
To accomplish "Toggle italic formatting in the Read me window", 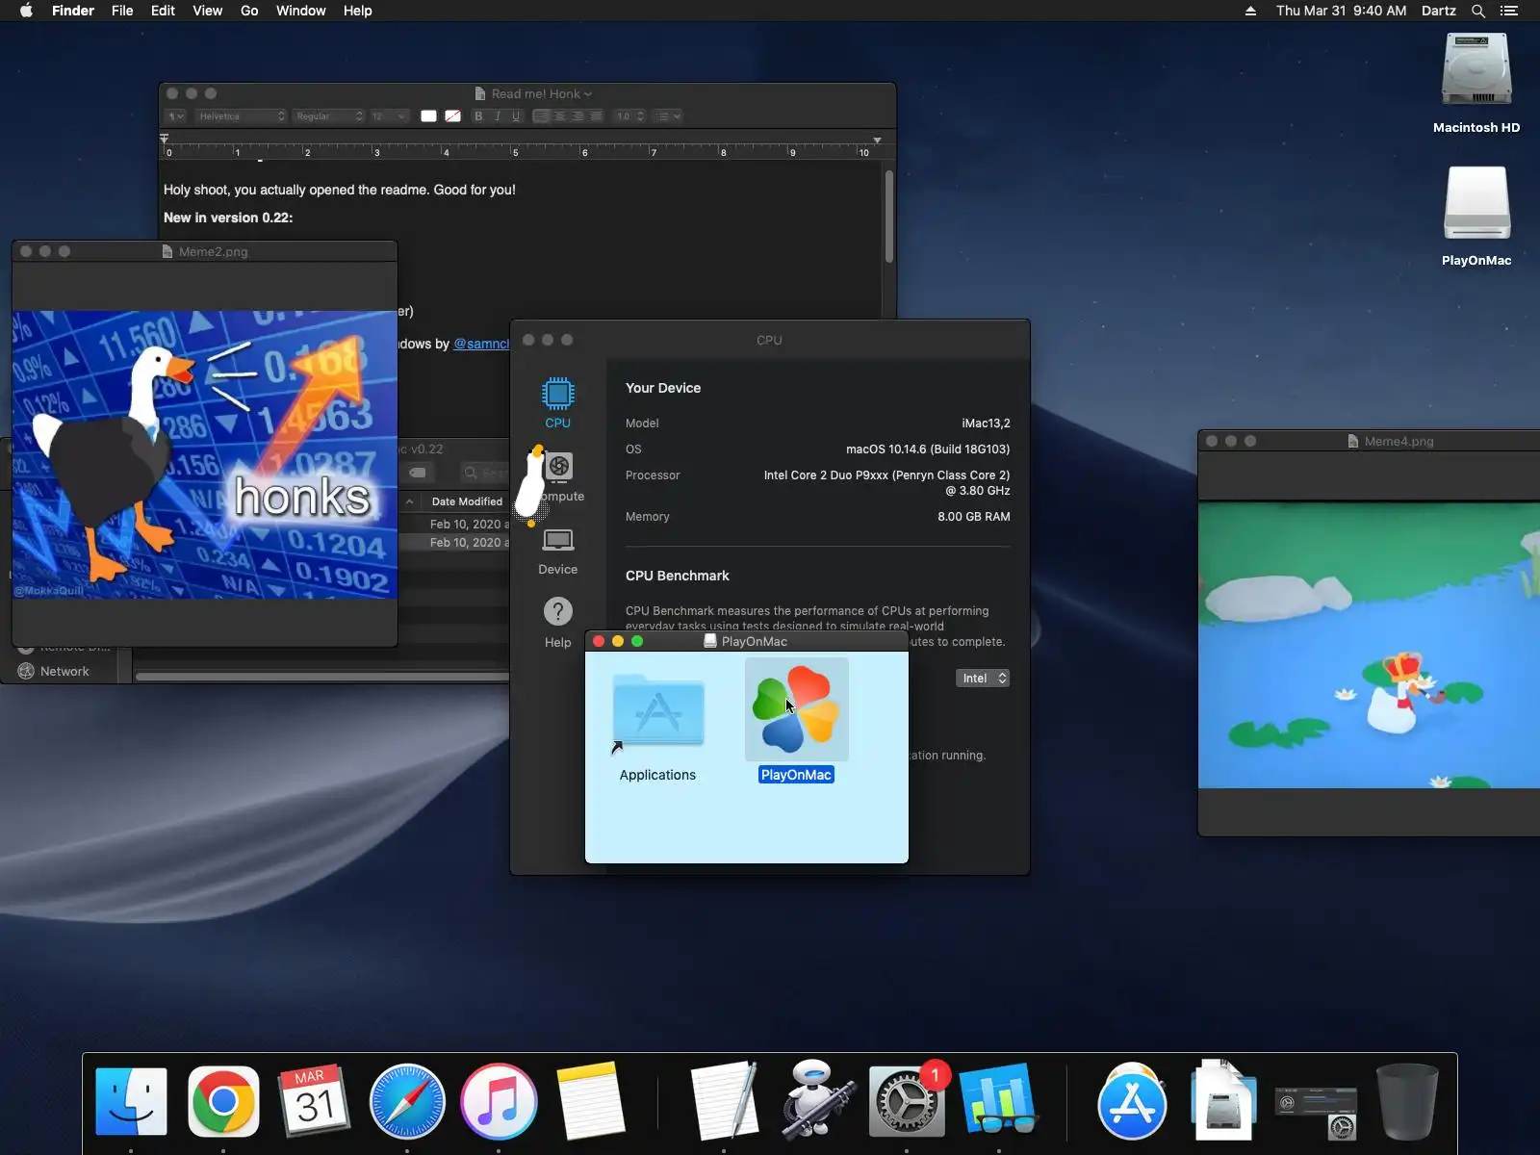I will pyautogui.click(x=497, y=116).
